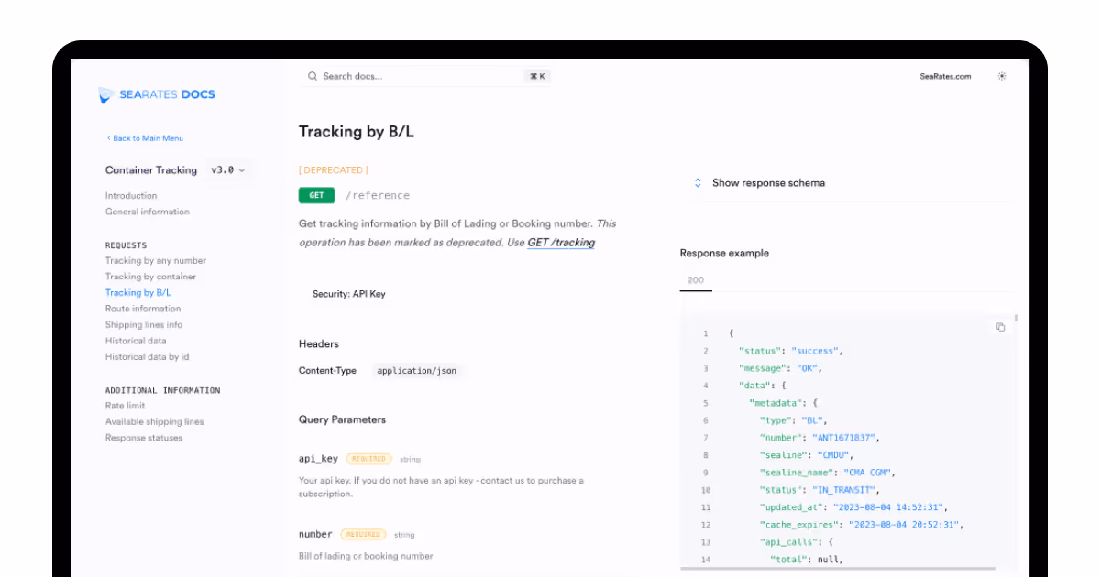Open the Rate limit page
This screenshot has height=577, width=1100.
tap(126, 406)
